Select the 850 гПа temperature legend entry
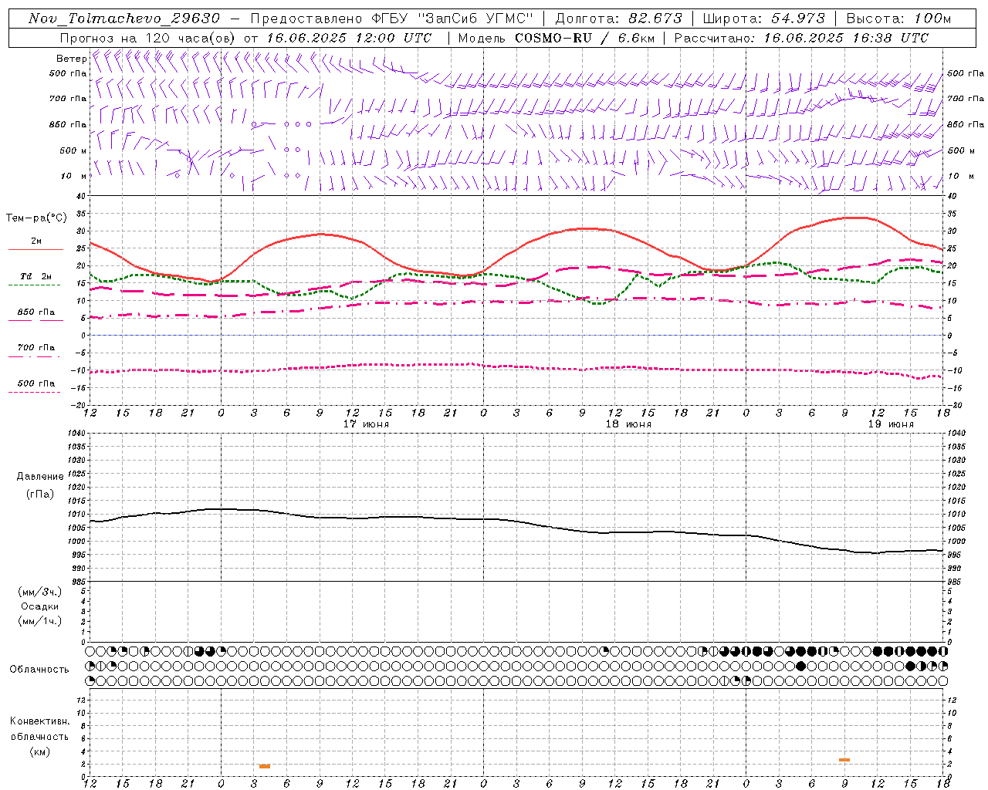The width and height of the screenshot is (988, 790). [36, 312]
